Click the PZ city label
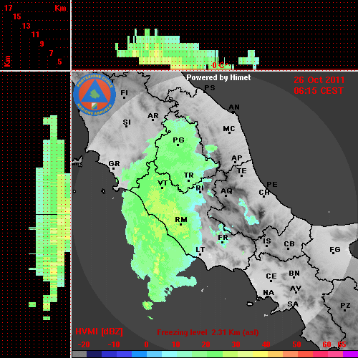 point(345,306)
